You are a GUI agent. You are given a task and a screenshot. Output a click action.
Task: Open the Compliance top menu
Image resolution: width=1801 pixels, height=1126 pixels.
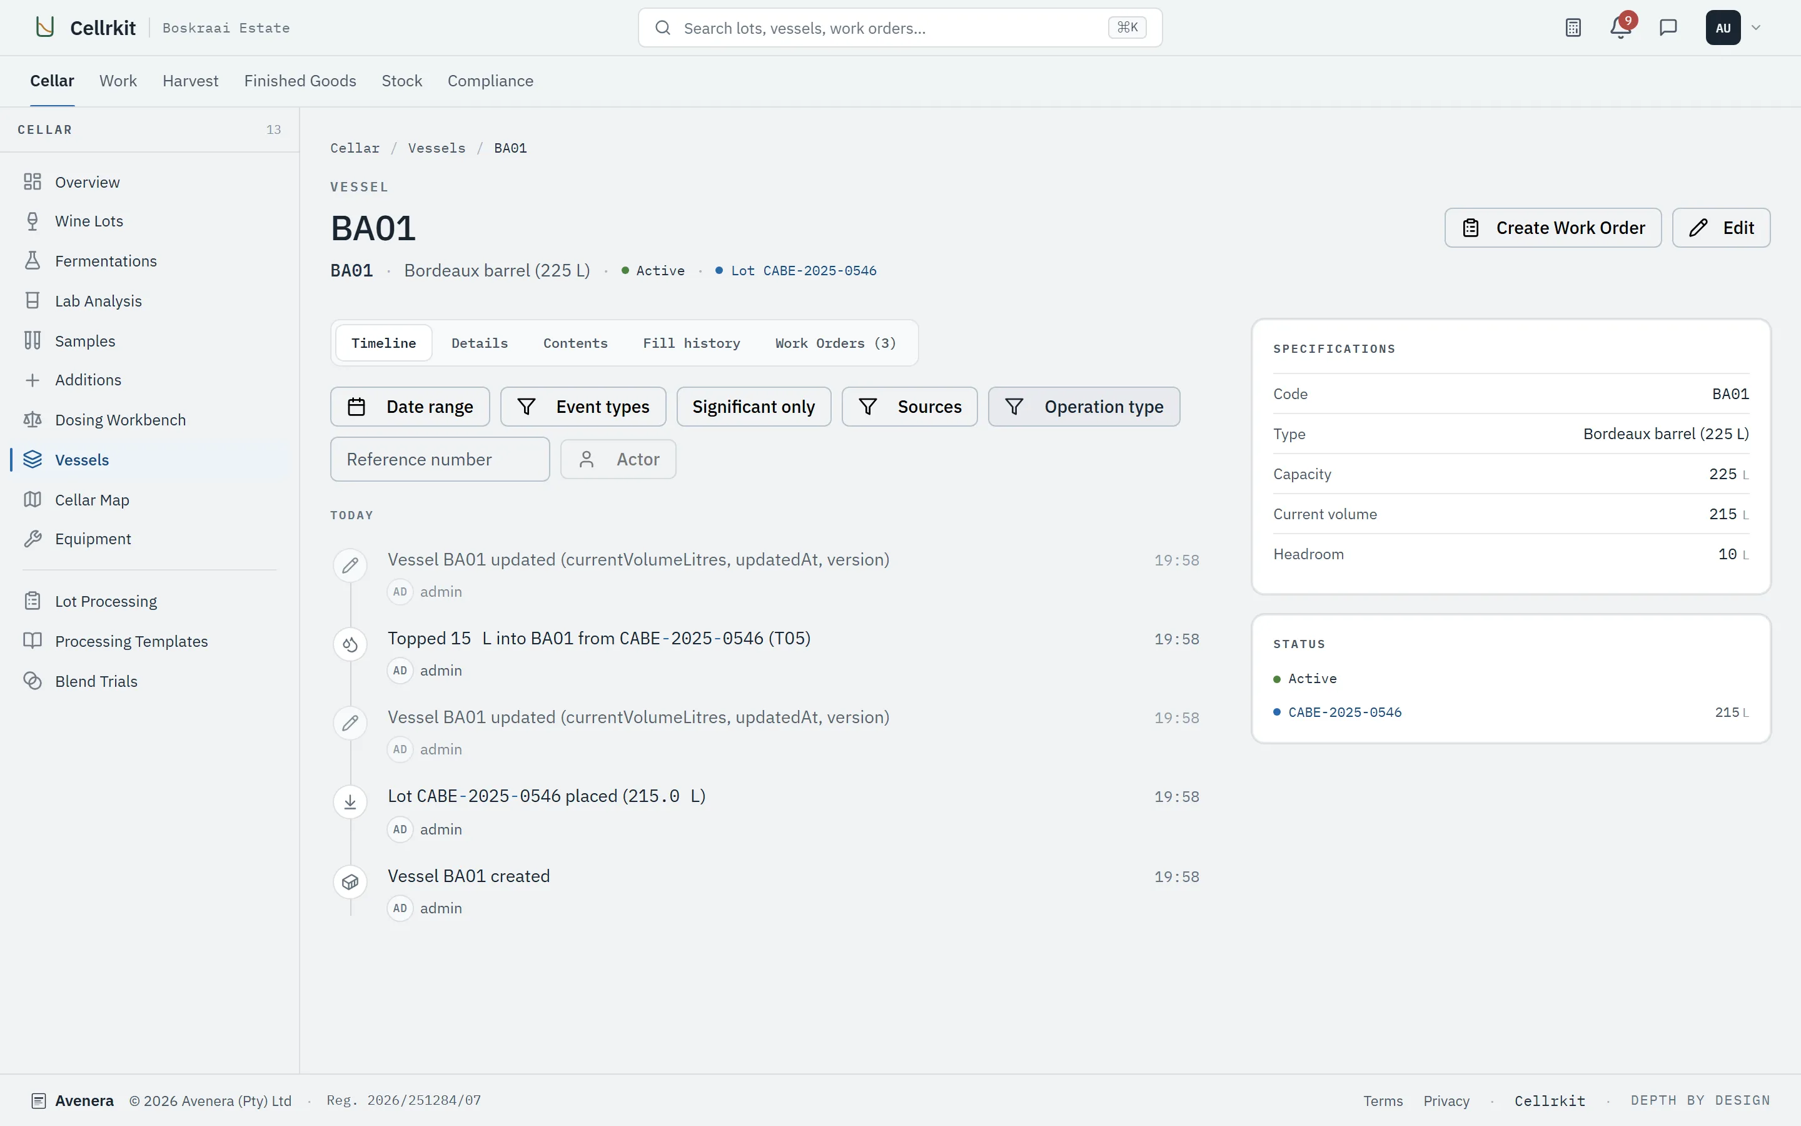tap(490, 81)
